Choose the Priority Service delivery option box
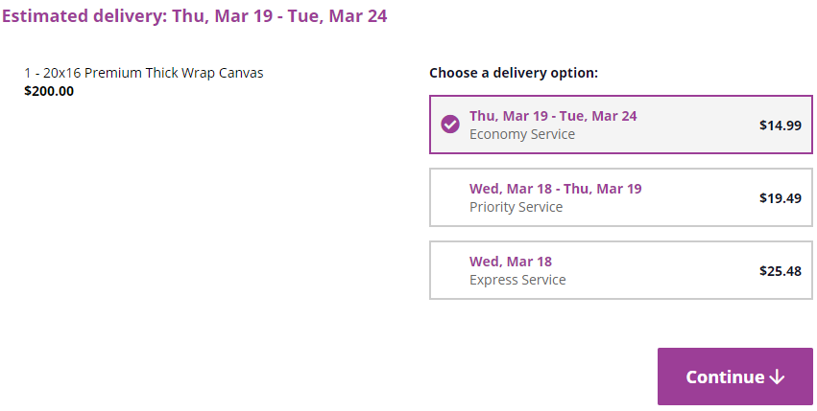This screenshot has height=411, width=817. pos(620,197)
